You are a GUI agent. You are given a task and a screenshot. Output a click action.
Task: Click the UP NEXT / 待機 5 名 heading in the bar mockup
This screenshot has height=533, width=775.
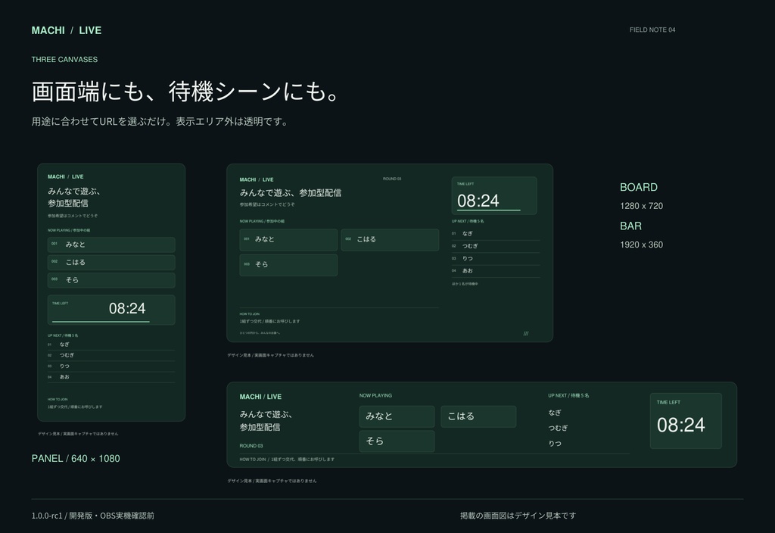[568, 395]
